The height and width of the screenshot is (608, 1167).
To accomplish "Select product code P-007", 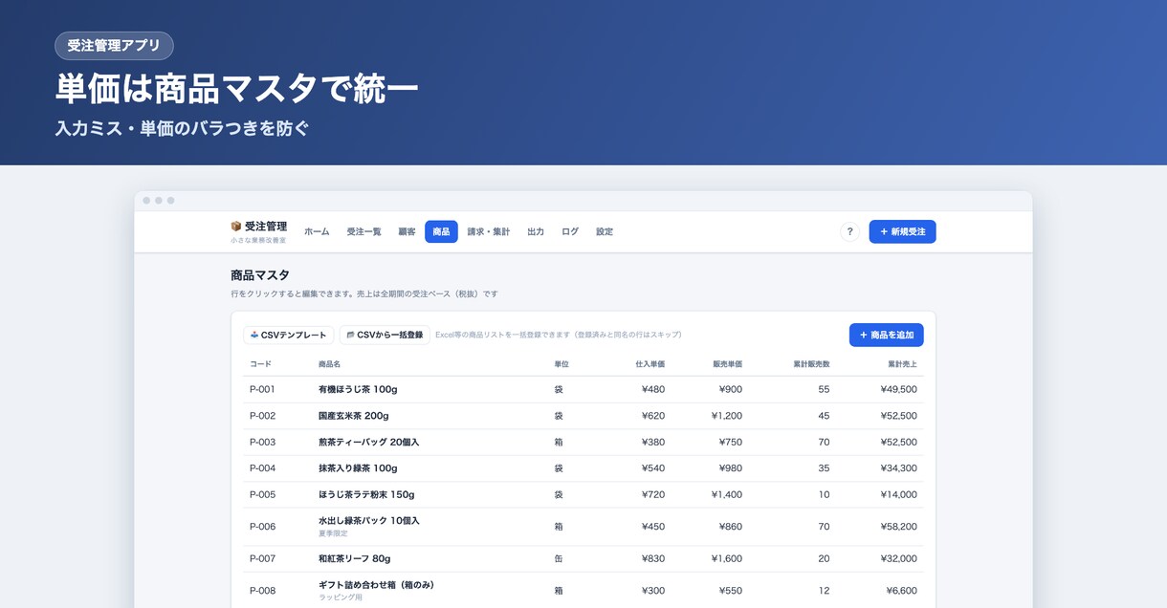I will 262,558.
